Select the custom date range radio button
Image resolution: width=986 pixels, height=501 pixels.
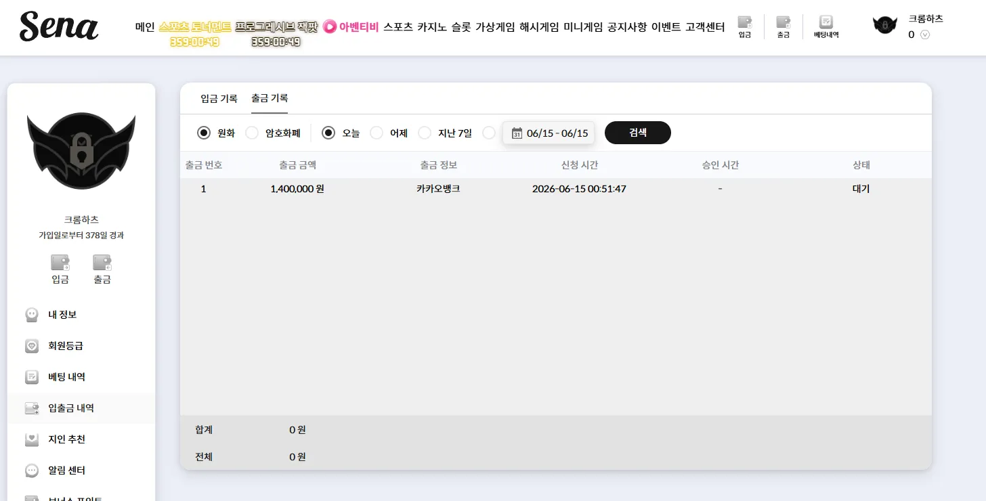point(489,133)
